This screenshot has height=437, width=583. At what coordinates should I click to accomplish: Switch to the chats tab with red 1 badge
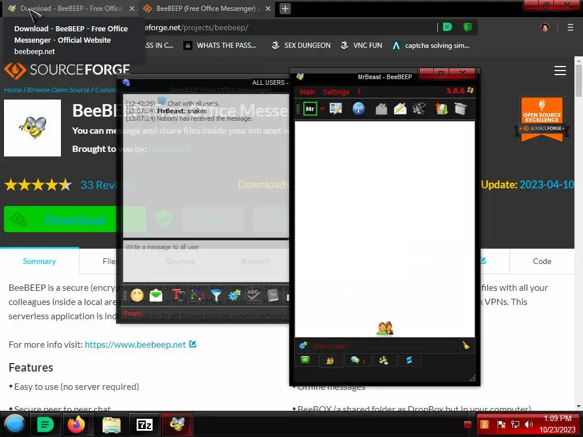coord(358,360)
